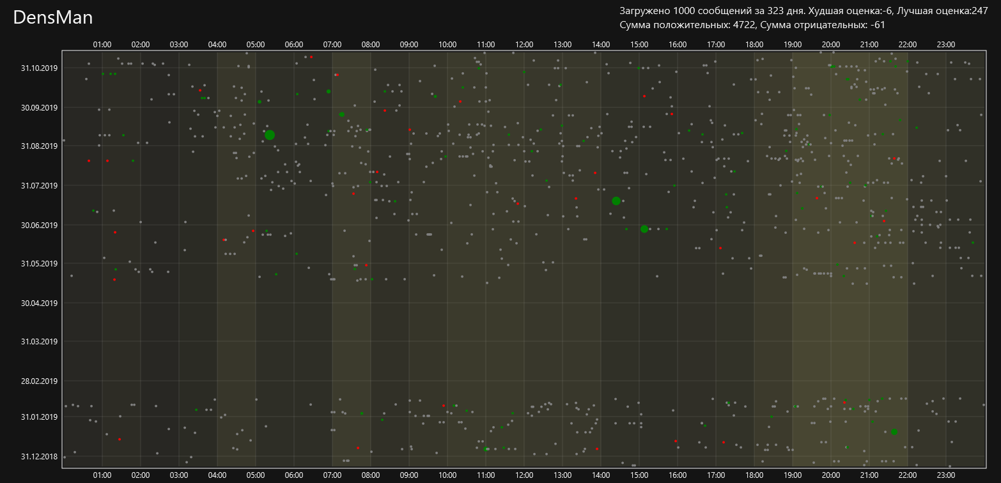This screenshot has height=483, width=1001.
Task: Select the 31.07.2019 date label
Action: (40, 185)
